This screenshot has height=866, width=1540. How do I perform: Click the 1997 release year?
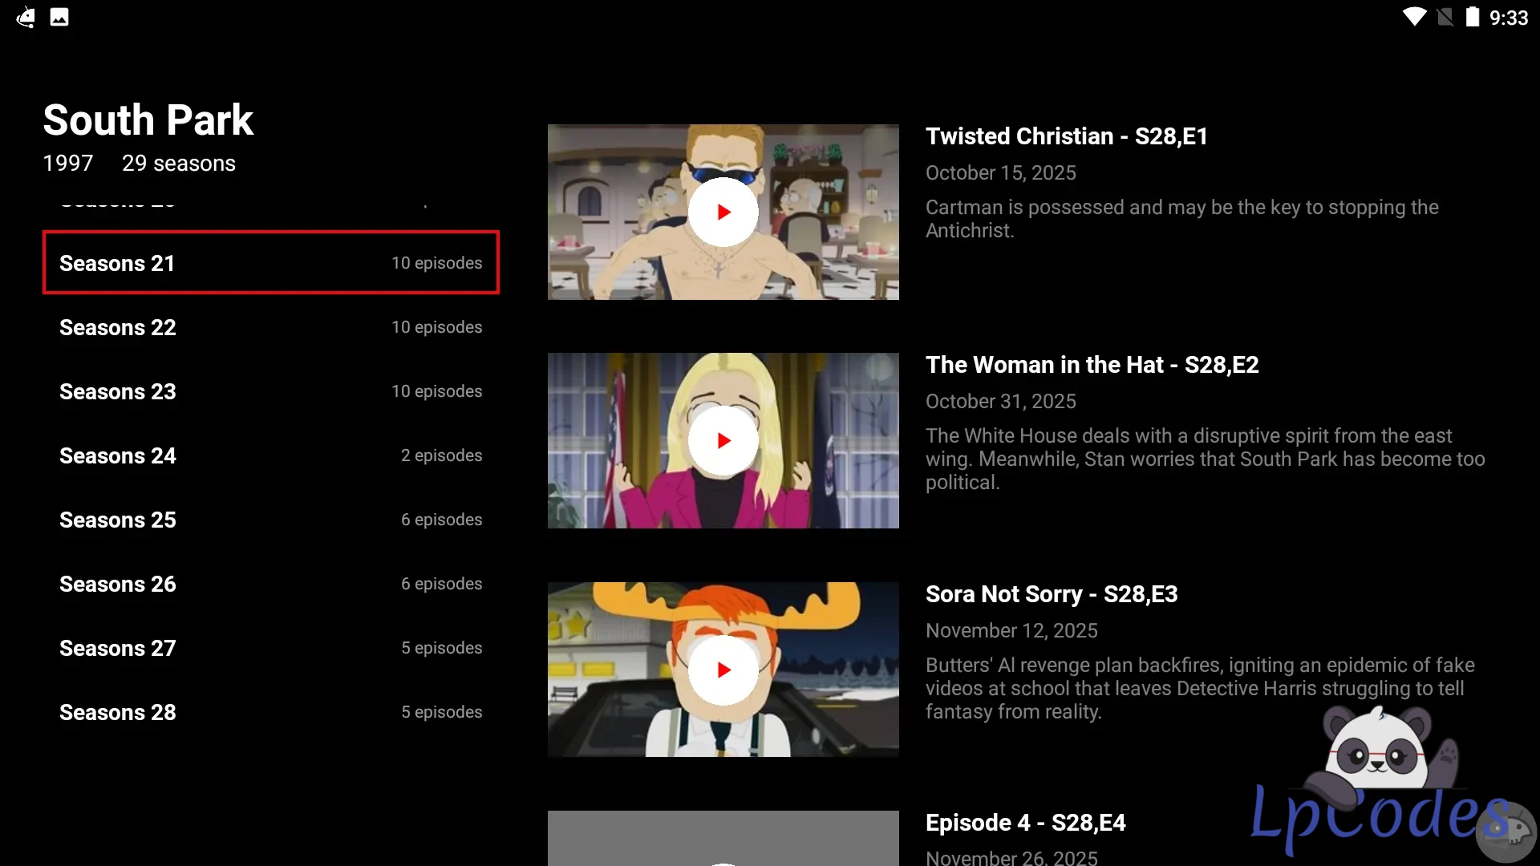(x=68, y=164)
